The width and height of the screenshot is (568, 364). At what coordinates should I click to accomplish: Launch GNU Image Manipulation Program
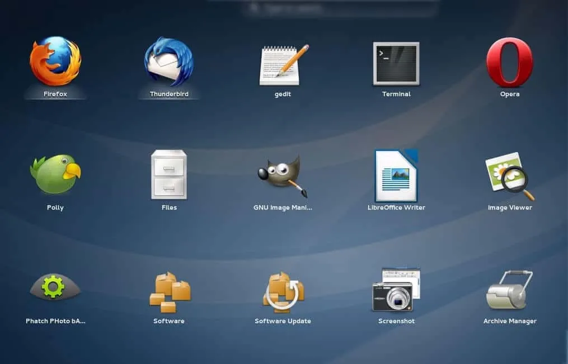tap(283, 176)
